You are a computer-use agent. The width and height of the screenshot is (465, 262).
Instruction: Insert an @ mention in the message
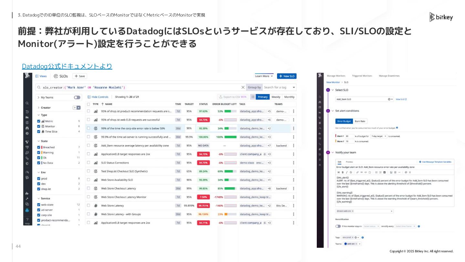(406, 172)
